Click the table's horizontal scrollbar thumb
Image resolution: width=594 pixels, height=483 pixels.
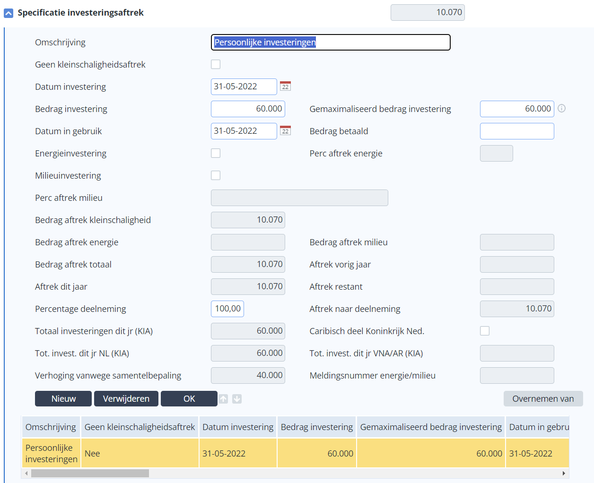(x=90, y=473)
